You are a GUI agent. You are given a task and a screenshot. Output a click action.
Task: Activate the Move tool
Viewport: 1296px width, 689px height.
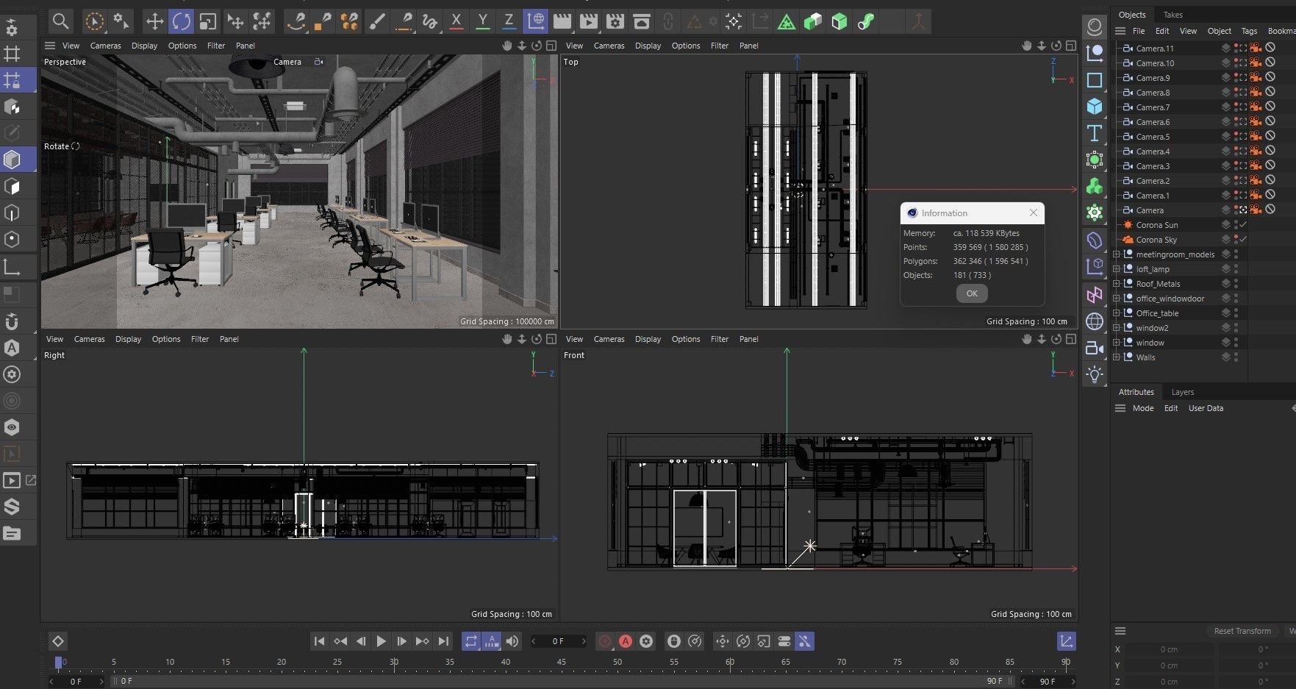click(x=154, y=21)
